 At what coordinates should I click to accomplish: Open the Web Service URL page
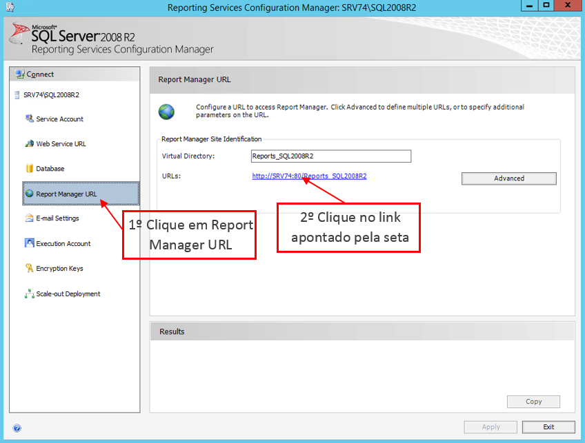[x=61, y=144]
